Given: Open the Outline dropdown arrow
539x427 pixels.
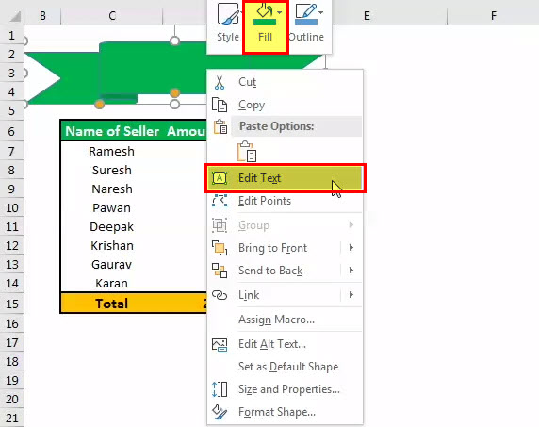Looking at the screenshot, I should (320, 12).
